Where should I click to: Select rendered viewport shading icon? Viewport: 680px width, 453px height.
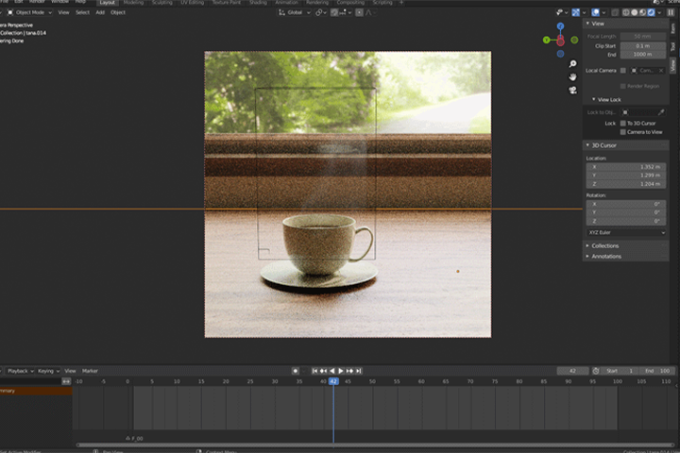coord(651,12)
